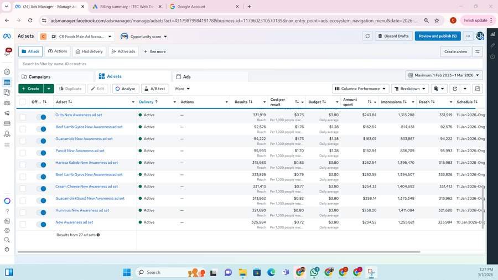Select checkbox for Cream Cheese New Awareness row
Screen dimensions: 498x280
click(x=23, y=189)
